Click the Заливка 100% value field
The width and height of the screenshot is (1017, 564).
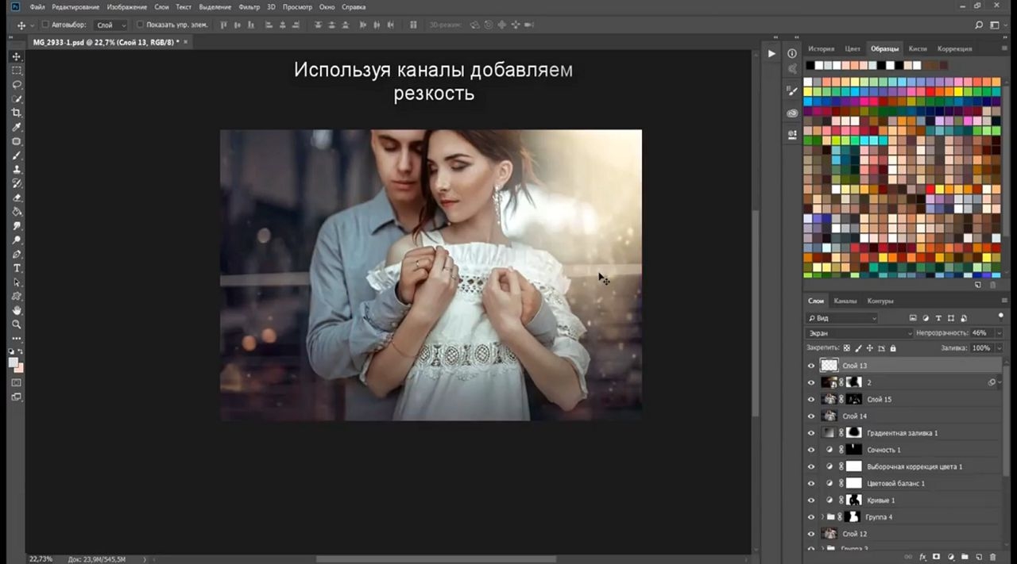[x=980, y=348]
